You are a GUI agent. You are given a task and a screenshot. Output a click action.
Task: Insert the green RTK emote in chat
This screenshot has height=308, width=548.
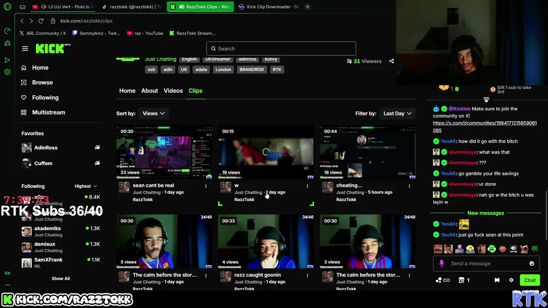point(535,249)
